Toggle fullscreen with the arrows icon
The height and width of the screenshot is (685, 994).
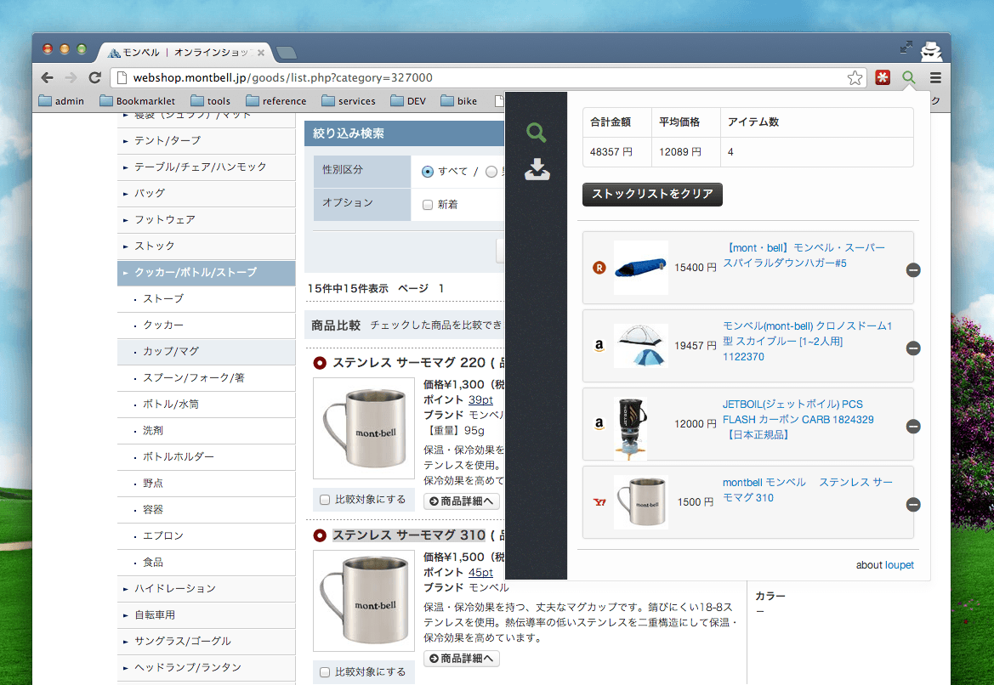point(906,47)
